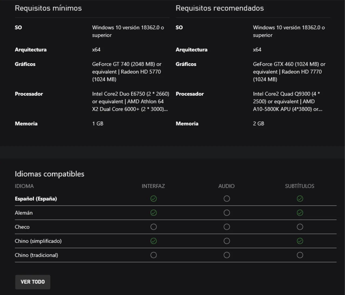
Task: Click Chino (simplificado) audio empty circle
Action: click(227, 241)
